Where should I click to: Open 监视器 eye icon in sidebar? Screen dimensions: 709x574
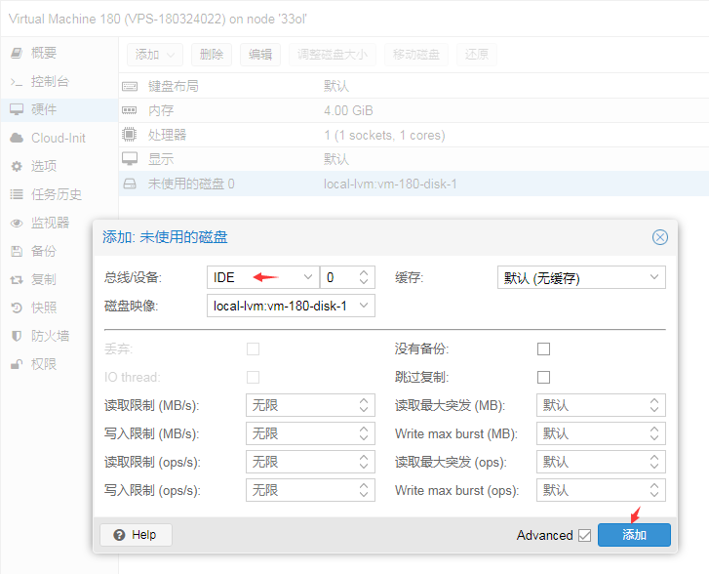(17, 223)
